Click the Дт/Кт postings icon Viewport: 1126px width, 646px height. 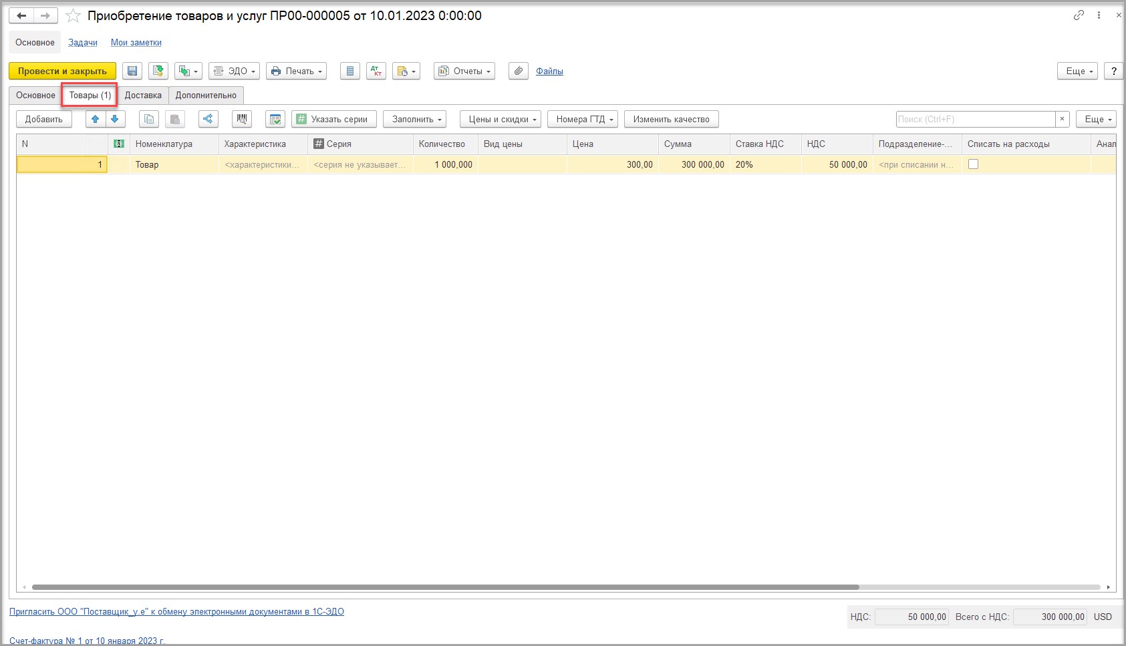pos(376,71)
